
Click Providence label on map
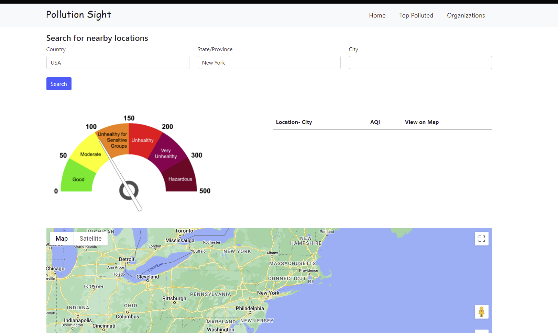point(309,271)
